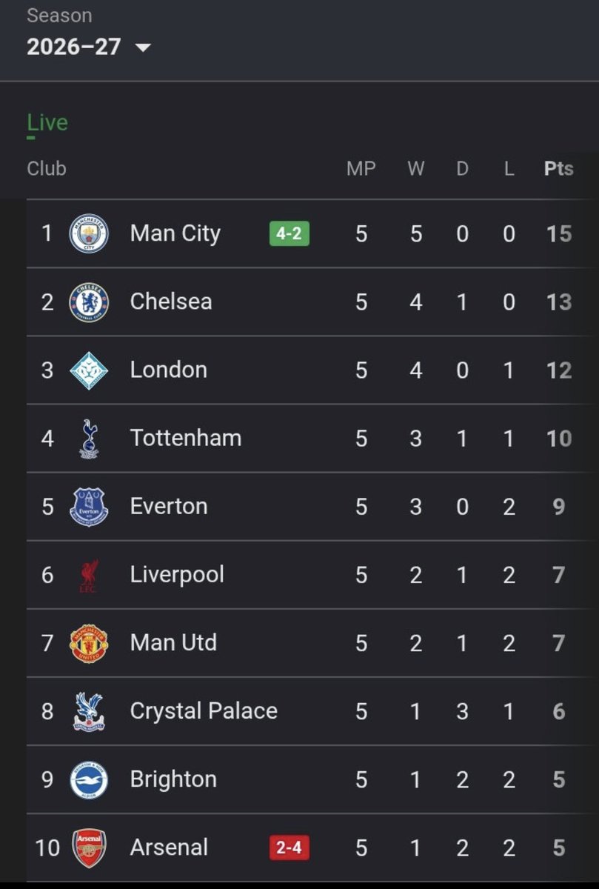This screenshot has height=889, width=599.
Task: Click the Liverpool club crest
Action: [89, 575]
